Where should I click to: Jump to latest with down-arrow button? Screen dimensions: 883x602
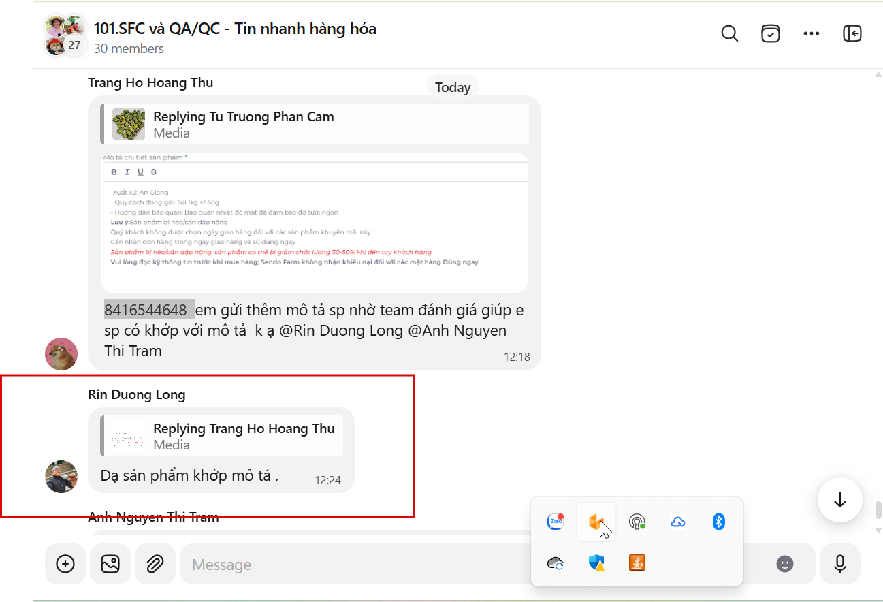tap(840, 500)
